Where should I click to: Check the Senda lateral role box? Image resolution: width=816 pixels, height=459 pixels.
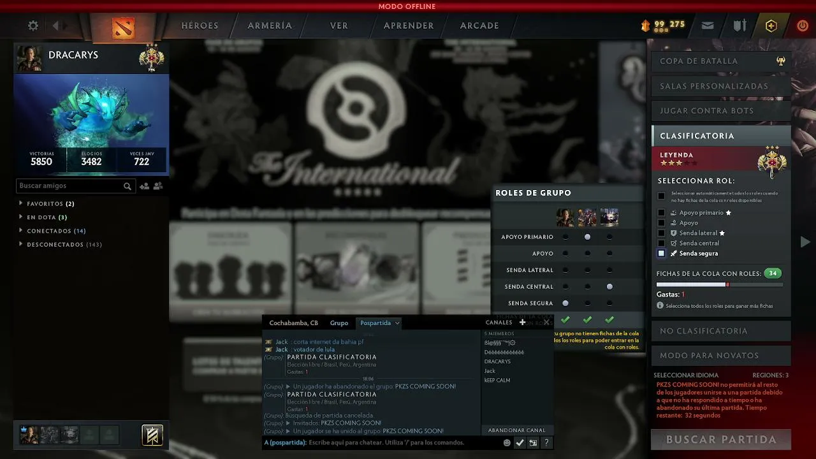661,233
